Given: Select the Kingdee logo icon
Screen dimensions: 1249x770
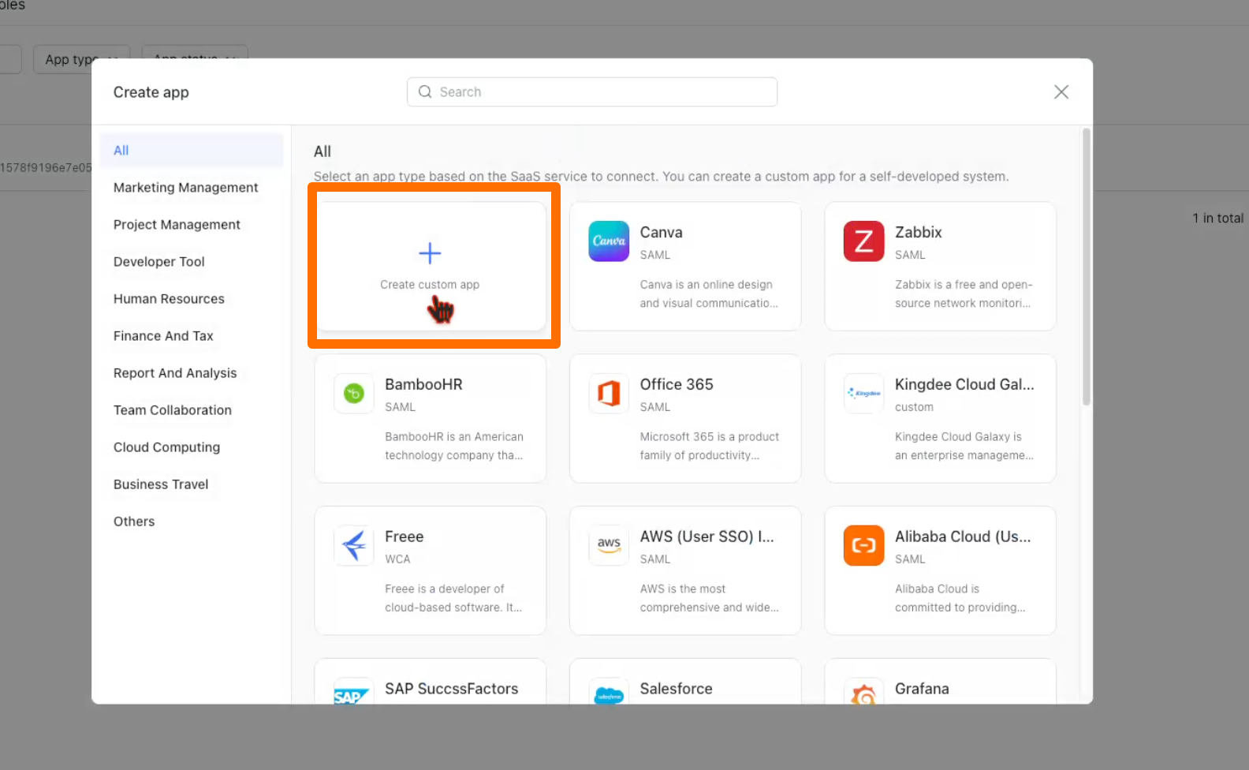Looking at the screenshot, I should pos(863,393).
